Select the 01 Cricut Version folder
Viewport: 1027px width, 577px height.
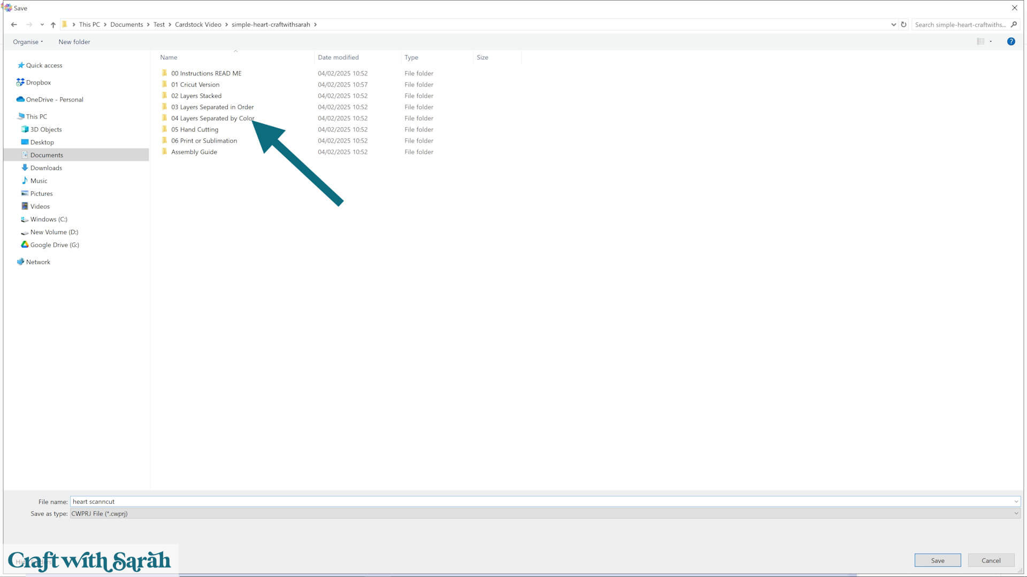(195, 84)
